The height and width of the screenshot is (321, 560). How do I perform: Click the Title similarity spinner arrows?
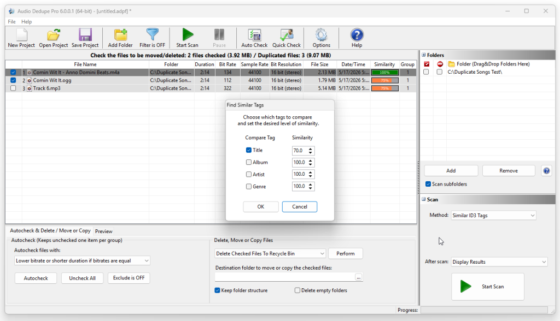tap(311, 151)
